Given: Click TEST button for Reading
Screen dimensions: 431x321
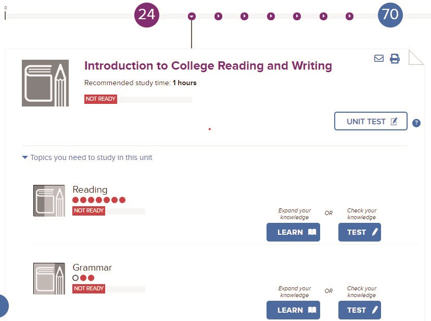Looking at the screenshot, I should [360, 232].
